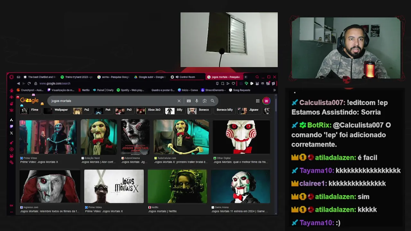This screenshot has width=411, height=231.
Task: Open the three-dots sidebar setup menu
Action: pyautogui.click(x=12, y=212)
